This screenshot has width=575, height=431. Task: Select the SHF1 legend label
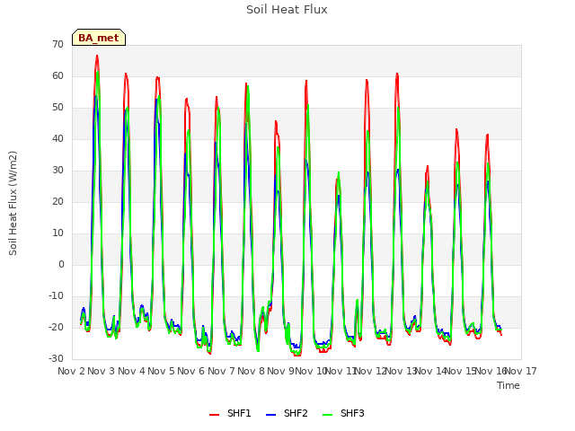click(239, 413)
